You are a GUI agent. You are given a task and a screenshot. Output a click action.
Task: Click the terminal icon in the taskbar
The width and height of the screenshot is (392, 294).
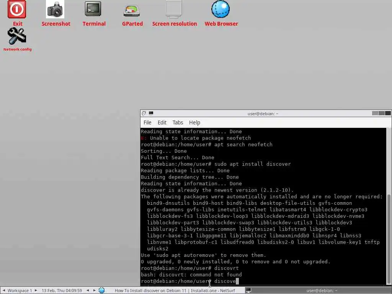[248, 290]
